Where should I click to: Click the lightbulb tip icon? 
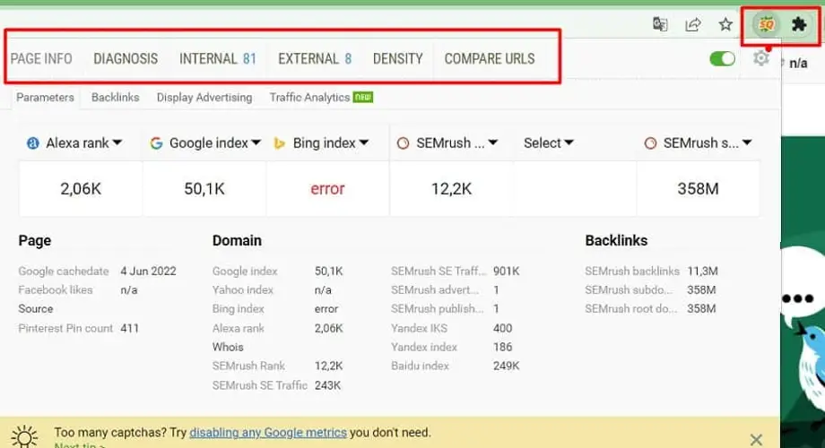point(24,437)
